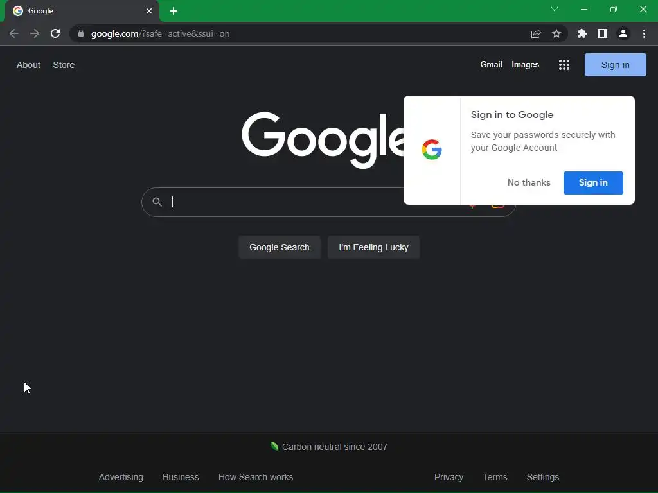Viewport: 658px width, 493px height.
Task: Click the browser back arrow
Action: click(14, 33)
